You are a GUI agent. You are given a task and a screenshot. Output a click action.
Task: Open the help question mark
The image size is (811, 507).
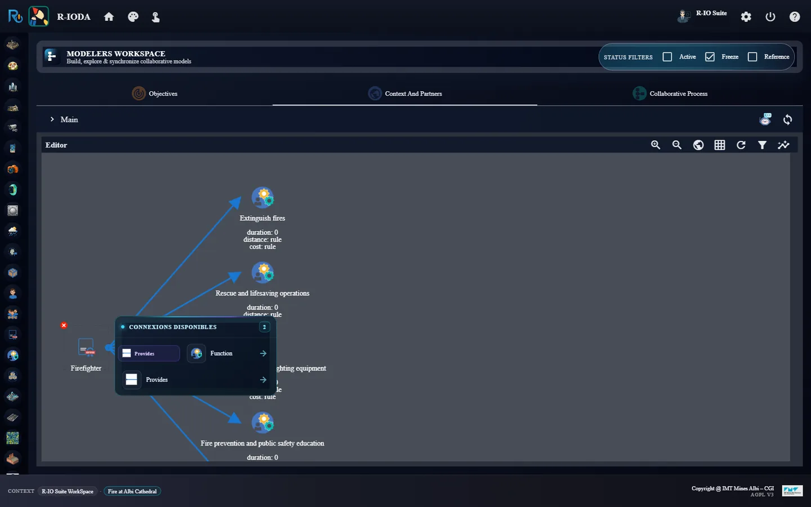(795, 17)
